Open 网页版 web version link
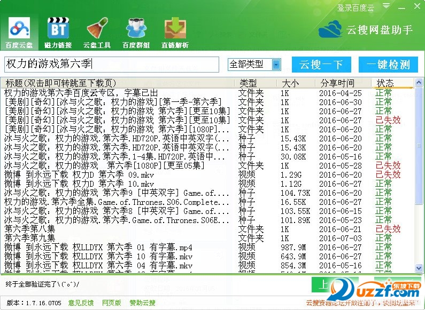The height and width of the screenshot is (310, 425). (x=111, y=303)
